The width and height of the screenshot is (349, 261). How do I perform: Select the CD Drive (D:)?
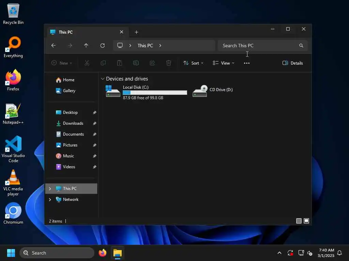coord(213,91)
